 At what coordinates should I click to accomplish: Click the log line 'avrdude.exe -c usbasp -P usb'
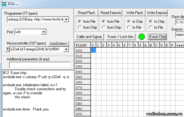tap(36, 77)
